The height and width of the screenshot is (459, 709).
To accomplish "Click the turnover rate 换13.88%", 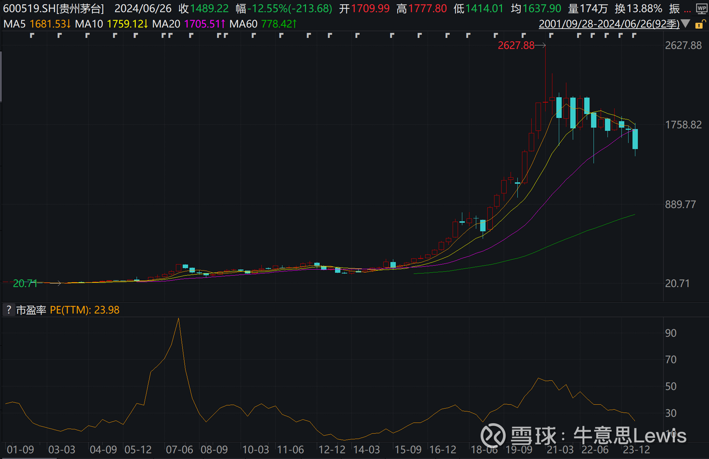I will (x=639, y=9).
